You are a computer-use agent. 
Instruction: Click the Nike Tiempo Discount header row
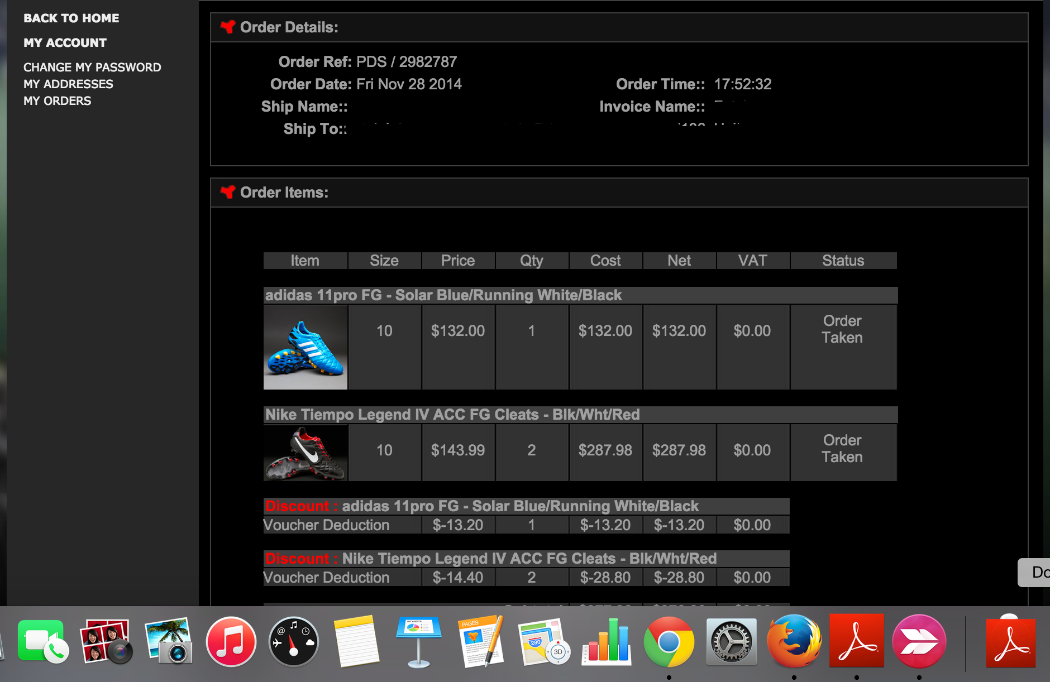527,559
